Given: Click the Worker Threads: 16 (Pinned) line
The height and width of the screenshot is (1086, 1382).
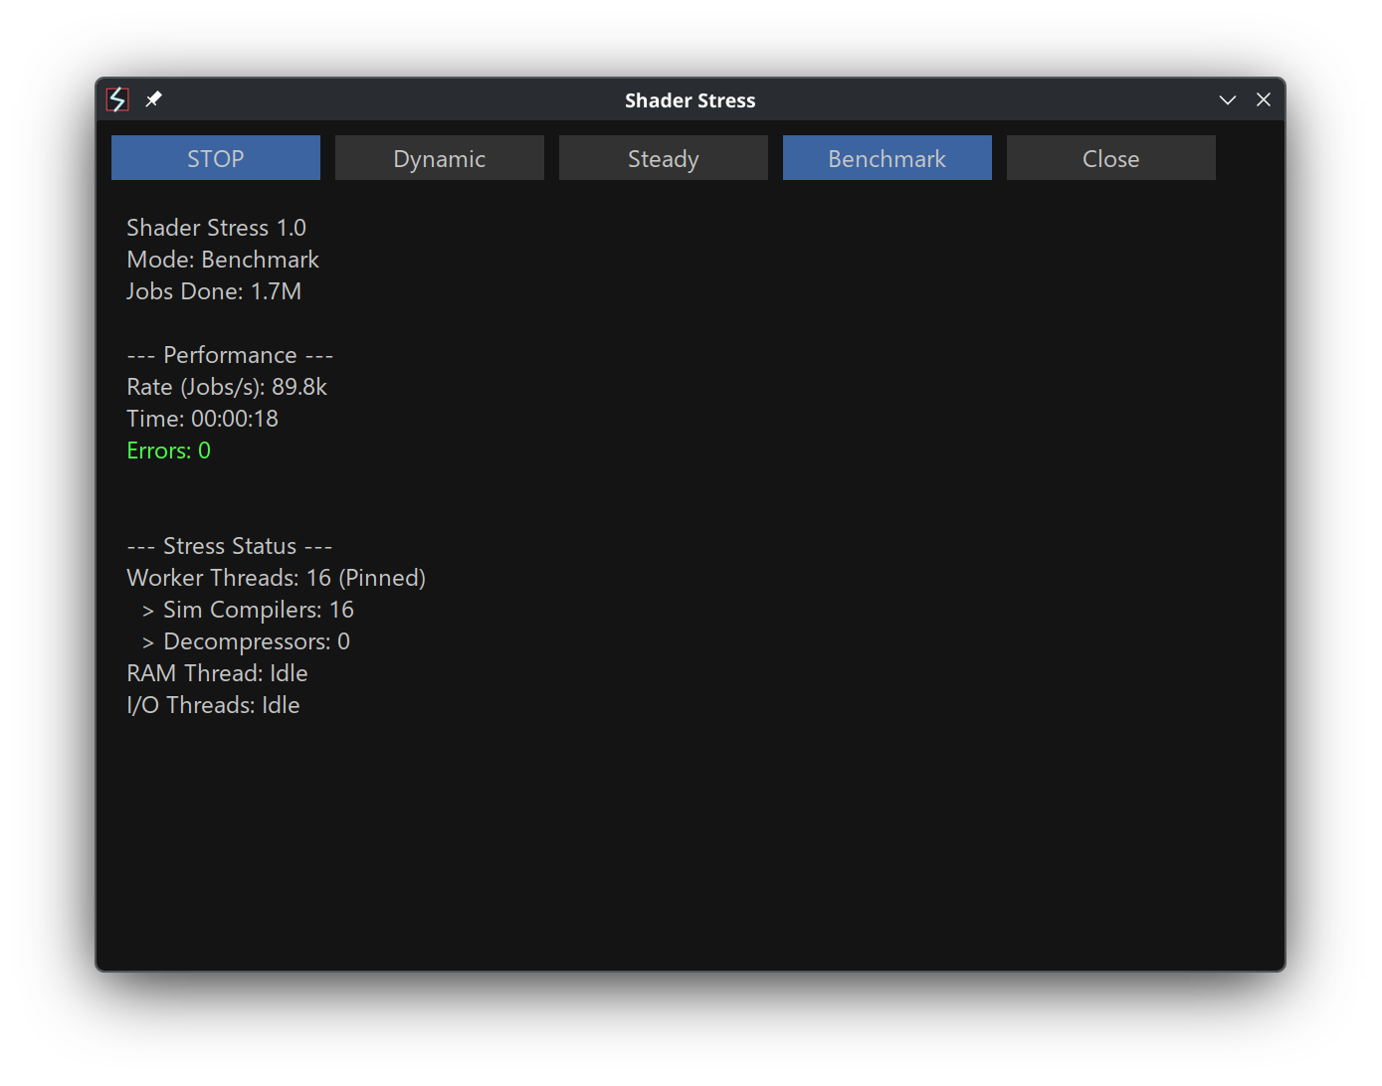Looking at the screenshot, I should 276,578.
